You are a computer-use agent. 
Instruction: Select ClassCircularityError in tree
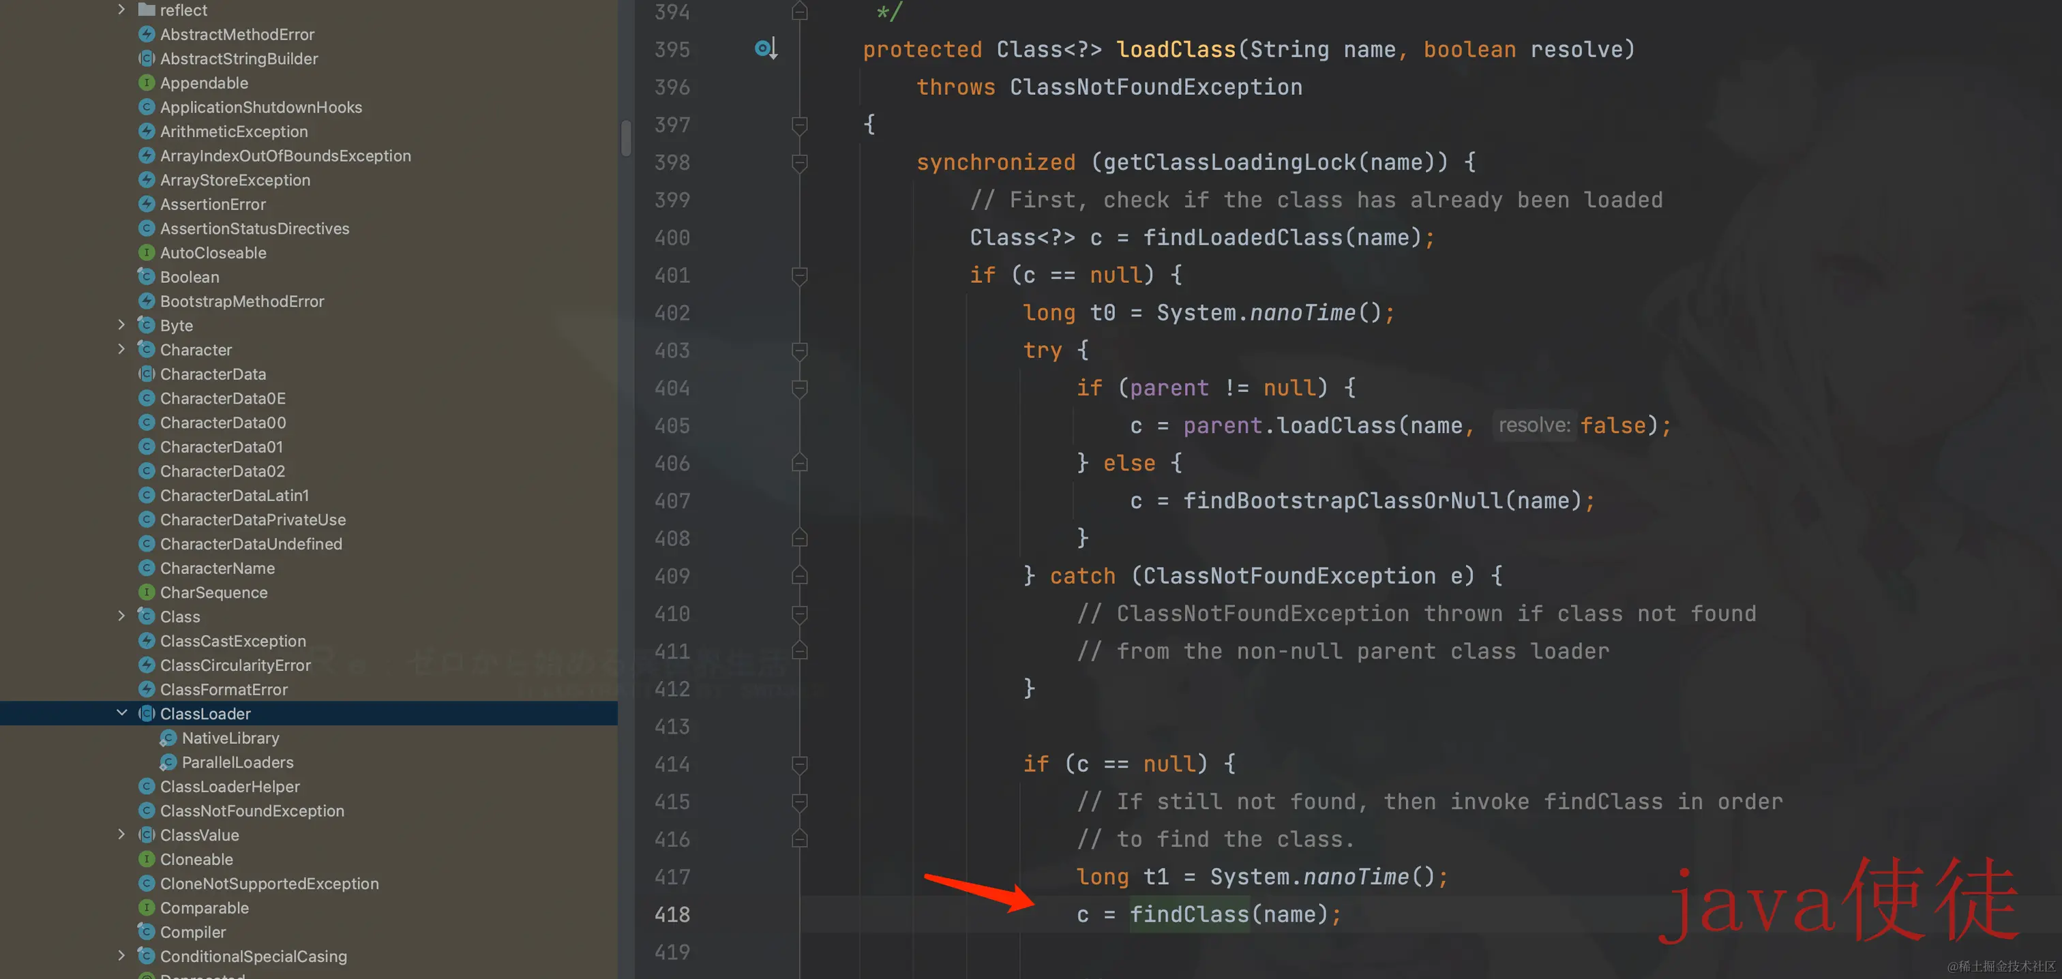235,665
